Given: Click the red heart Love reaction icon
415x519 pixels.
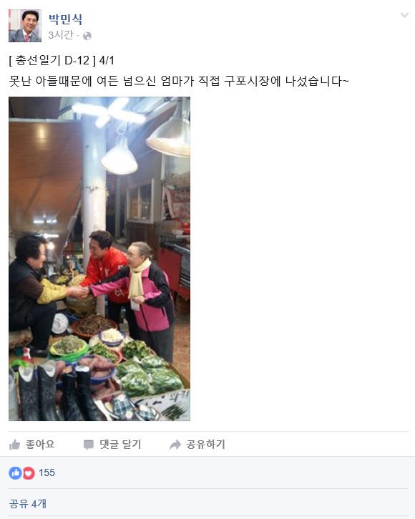Looking at the screenshot, I should pos(29,473).
